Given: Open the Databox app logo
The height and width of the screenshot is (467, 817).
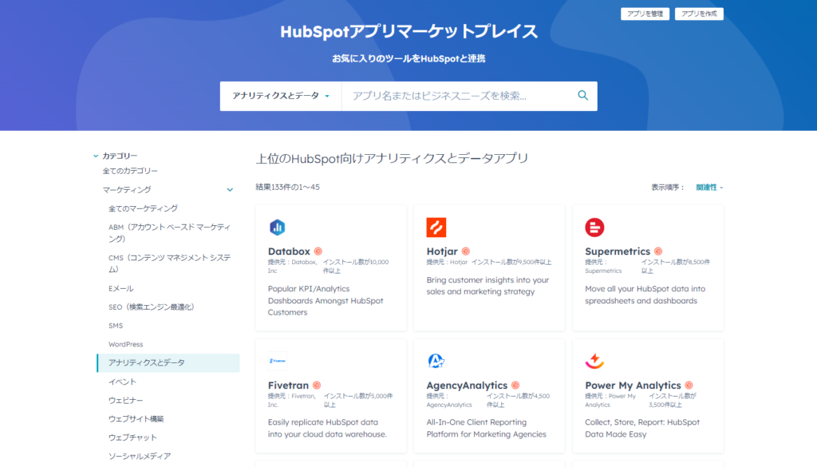Looking at the screenshot, I should tap(277, 228).
